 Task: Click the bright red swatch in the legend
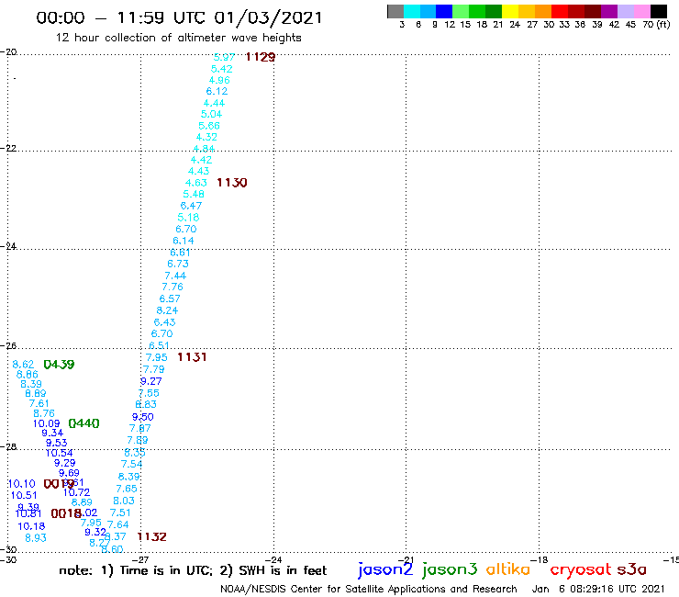click(560, 11)
